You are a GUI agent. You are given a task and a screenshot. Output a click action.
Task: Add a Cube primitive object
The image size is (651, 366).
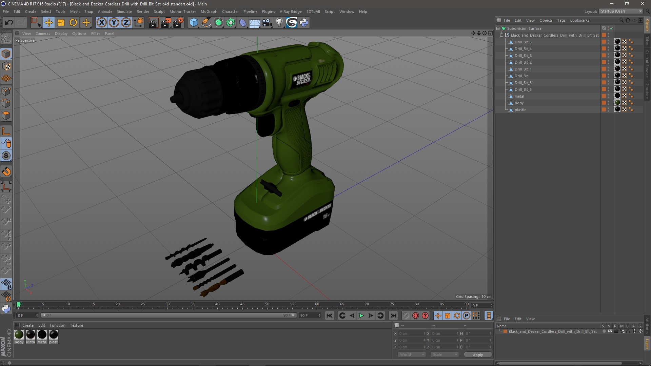coord(194,23)
